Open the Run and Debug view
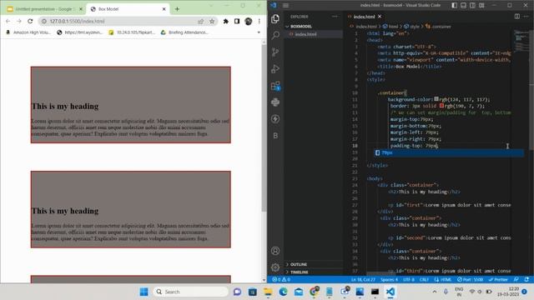 275,68
